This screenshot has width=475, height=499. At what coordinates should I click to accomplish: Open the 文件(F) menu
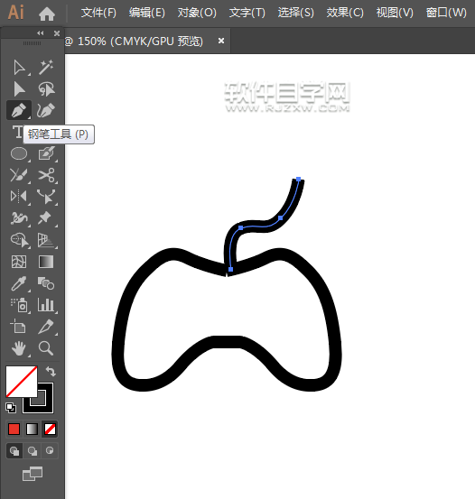pyautogui.click(x=98, y=13)
